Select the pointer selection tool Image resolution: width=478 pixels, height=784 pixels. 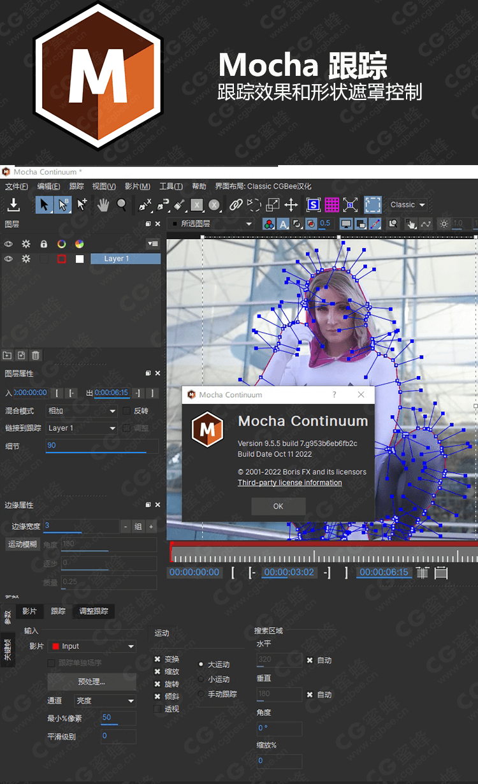coord(44,205)
